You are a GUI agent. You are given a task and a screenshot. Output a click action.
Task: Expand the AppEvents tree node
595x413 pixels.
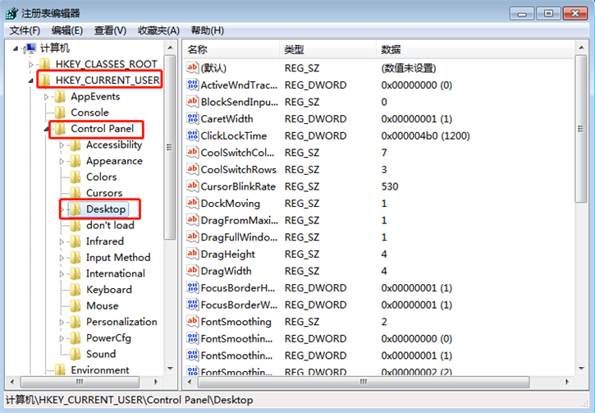47,97
